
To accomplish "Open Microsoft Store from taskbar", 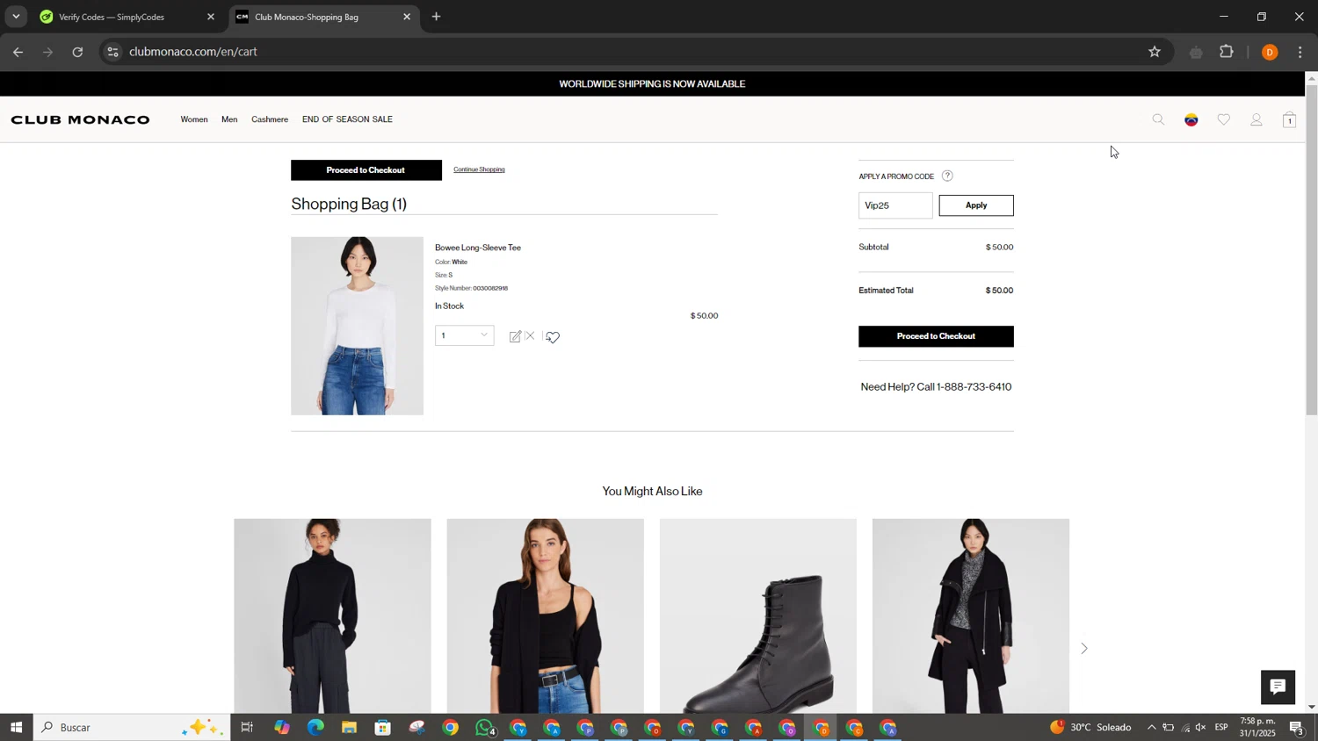I will tap(382, 728).
